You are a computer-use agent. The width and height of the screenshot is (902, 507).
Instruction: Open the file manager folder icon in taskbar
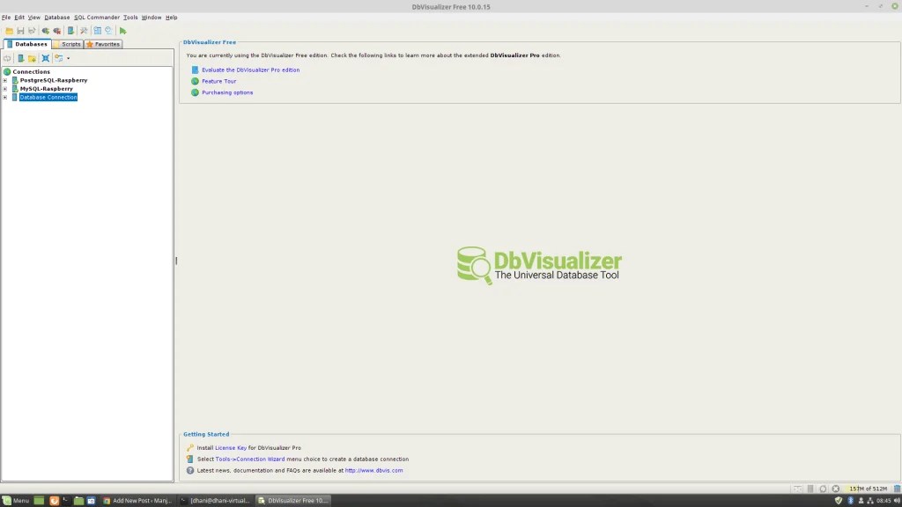pyautogui.click(x=78, y=501)
